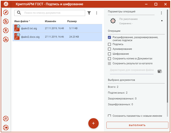Viewport: 171px width, 133px height.
Task: Open the Contacts sidebar section
Action: (6, 39)
